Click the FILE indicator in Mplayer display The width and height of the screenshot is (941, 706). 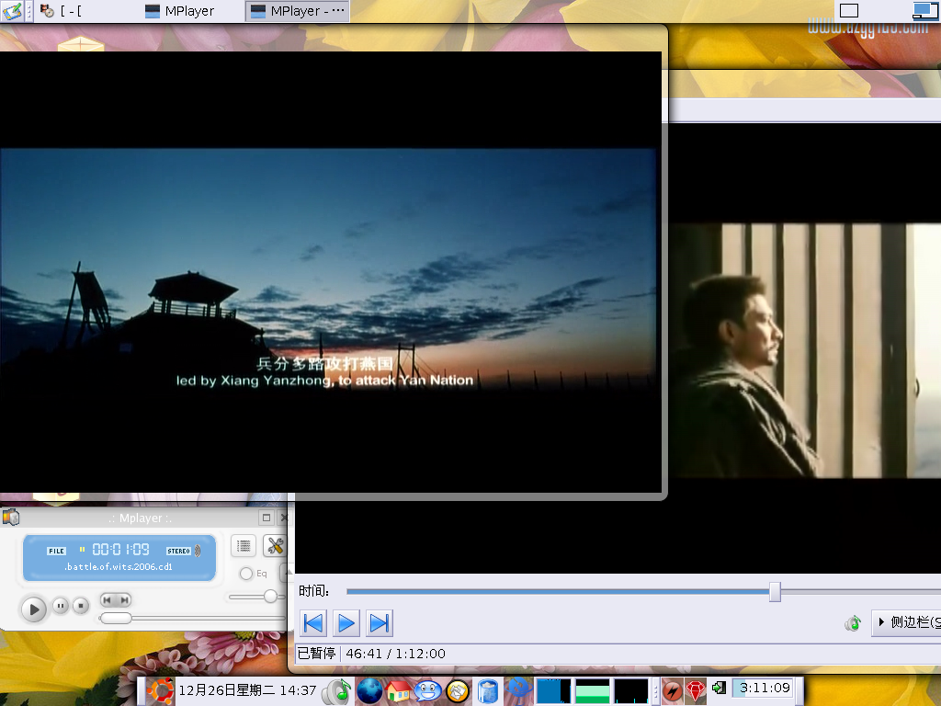pyautogui.click(x=56, y=551)
